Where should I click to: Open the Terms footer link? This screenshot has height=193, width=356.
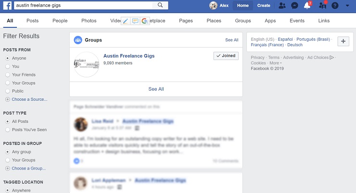[x=274, y=58]
